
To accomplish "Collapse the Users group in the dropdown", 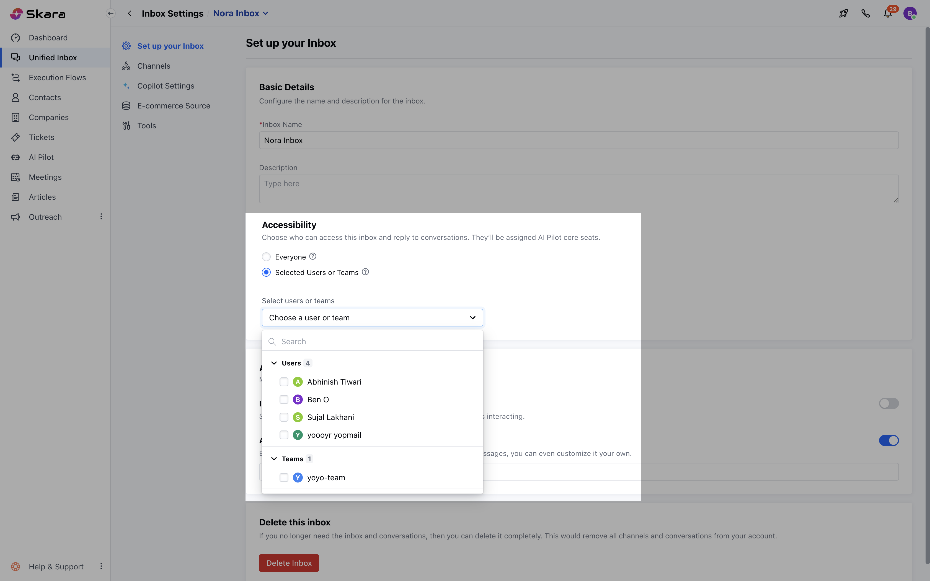I will tap(274, 363).
